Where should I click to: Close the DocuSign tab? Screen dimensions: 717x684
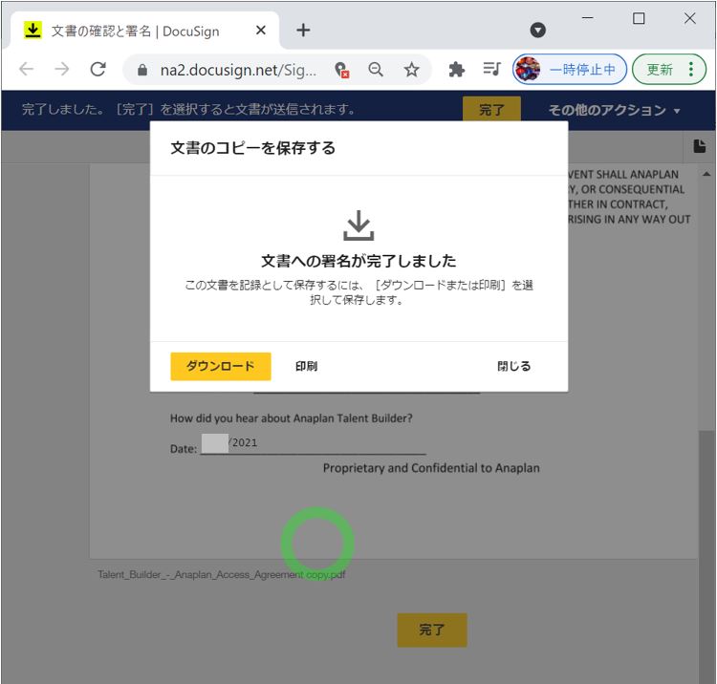(x=261, y=31)
